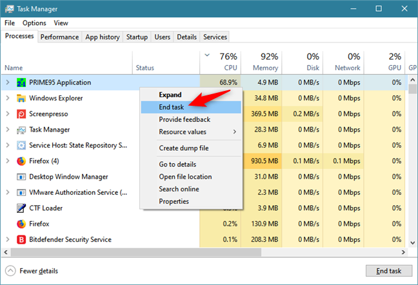
Task: Choose Go to details in context menu
Action: point(192,164)
